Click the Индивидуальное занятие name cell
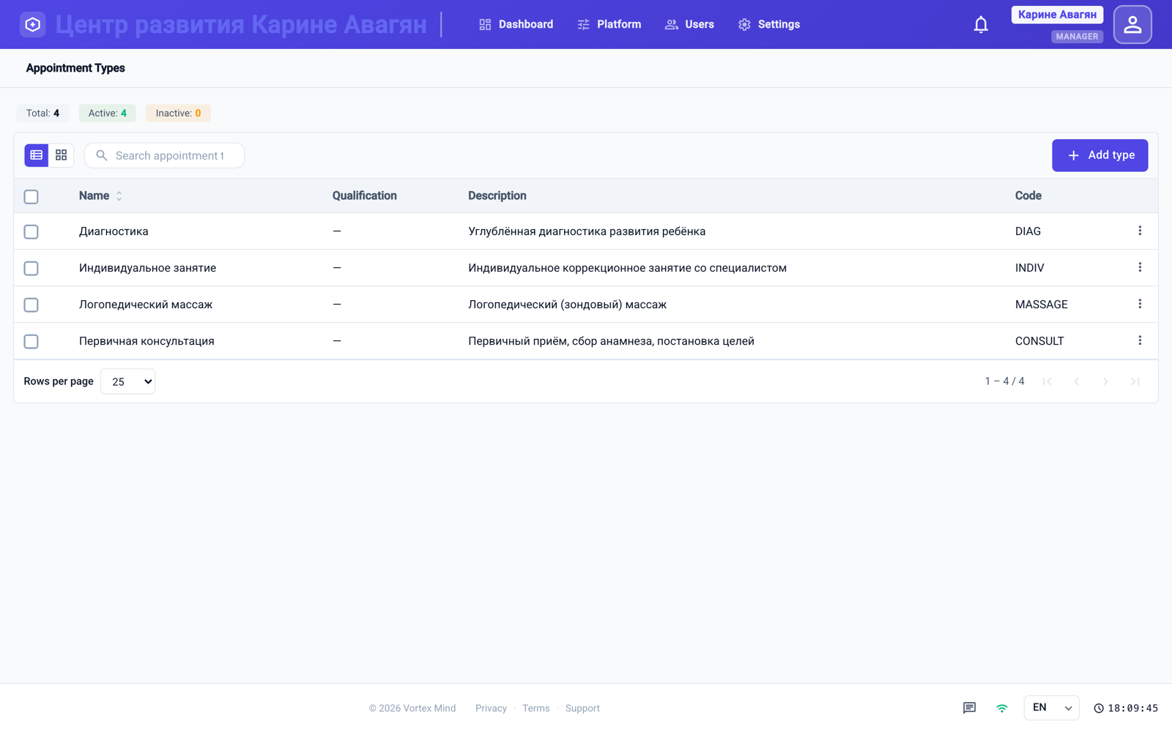This screenshot has width=1172, height=732. click(147, 268)
